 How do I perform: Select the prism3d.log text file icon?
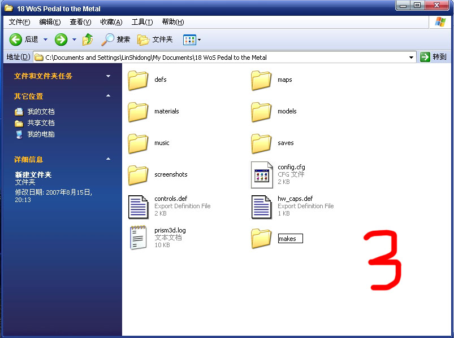[139, 238]
